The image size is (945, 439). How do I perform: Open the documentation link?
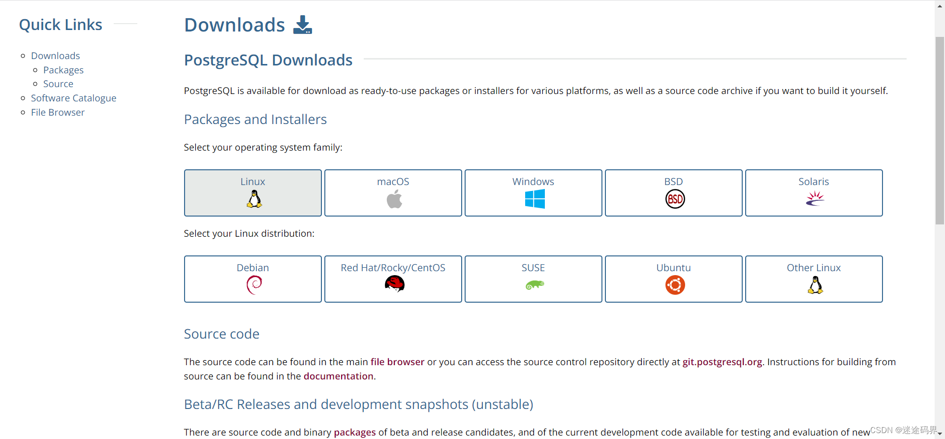338,376
